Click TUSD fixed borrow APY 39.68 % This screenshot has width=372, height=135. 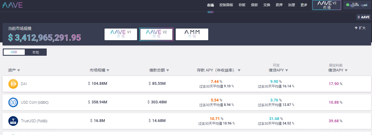[335, 121]
